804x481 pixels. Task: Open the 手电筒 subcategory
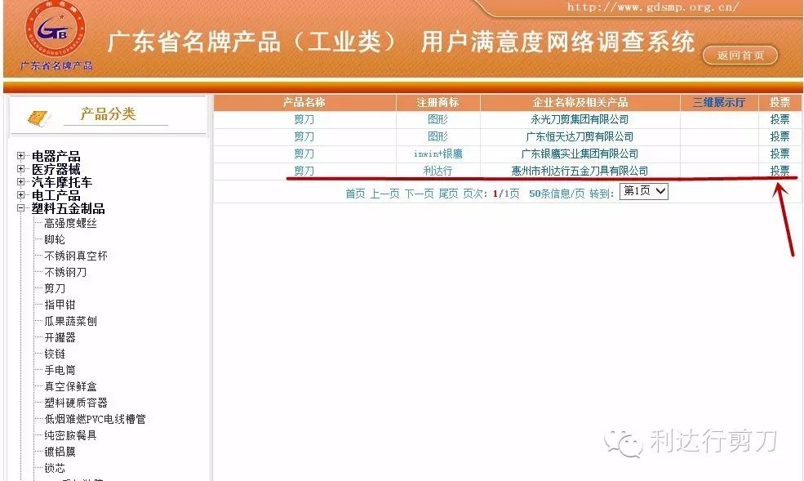[x=60, y=370]
